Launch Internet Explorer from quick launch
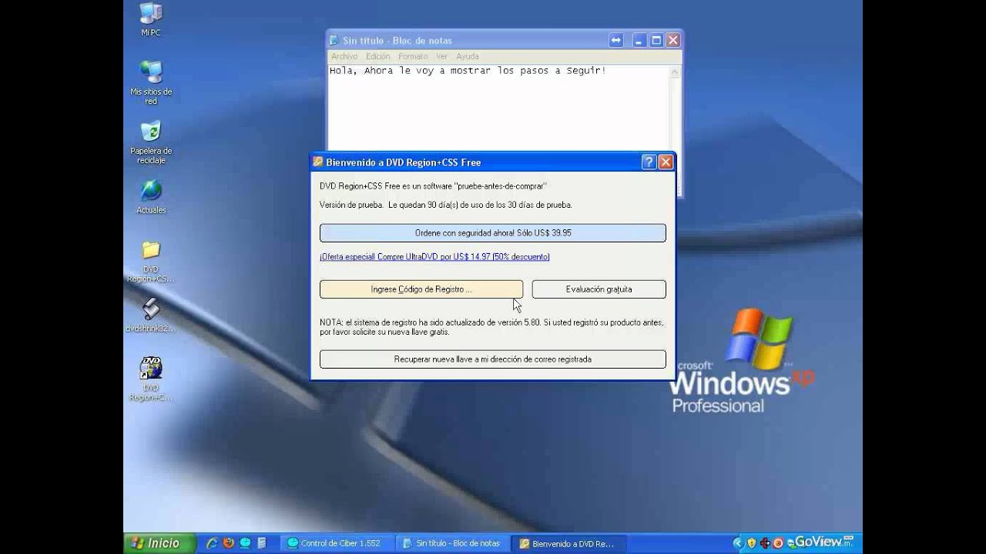The image size is (986, 554). click(x=212, y=543)
